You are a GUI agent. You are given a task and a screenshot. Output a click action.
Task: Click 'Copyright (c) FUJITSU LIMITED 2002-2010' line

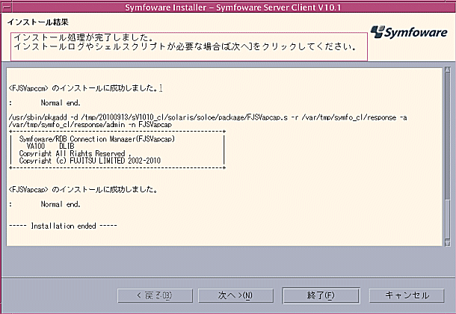(x=90, y=161)
